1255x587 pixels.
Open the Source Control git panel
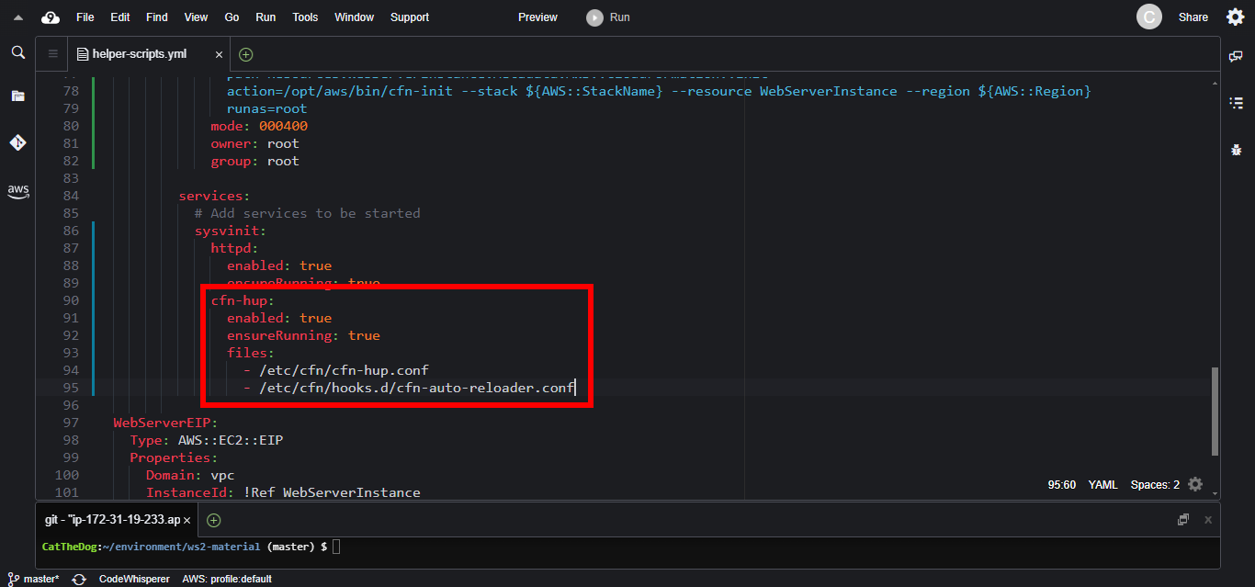coord(17,142)
